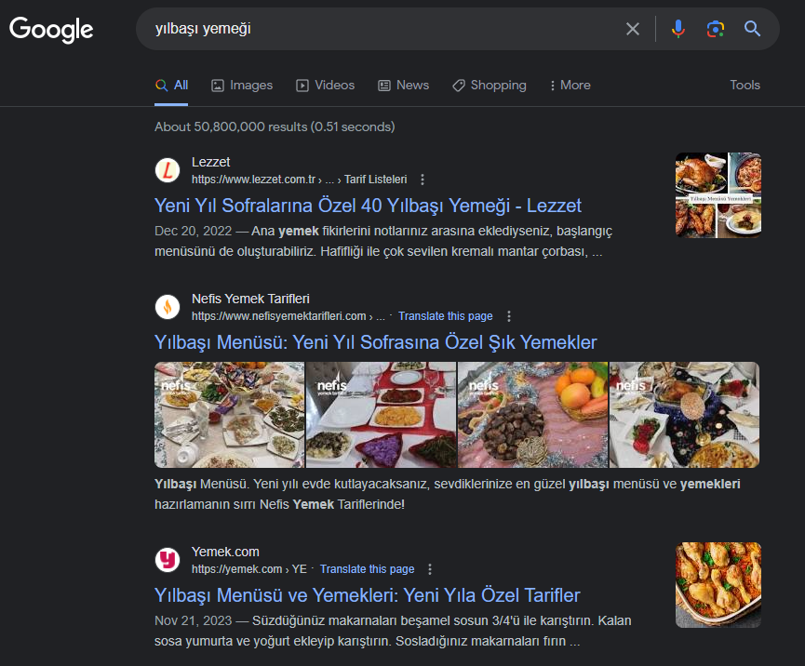This screenshot has height=666, width=805.
Task: Translate the Yemek.com page
Action: click(x=367, y=569)
